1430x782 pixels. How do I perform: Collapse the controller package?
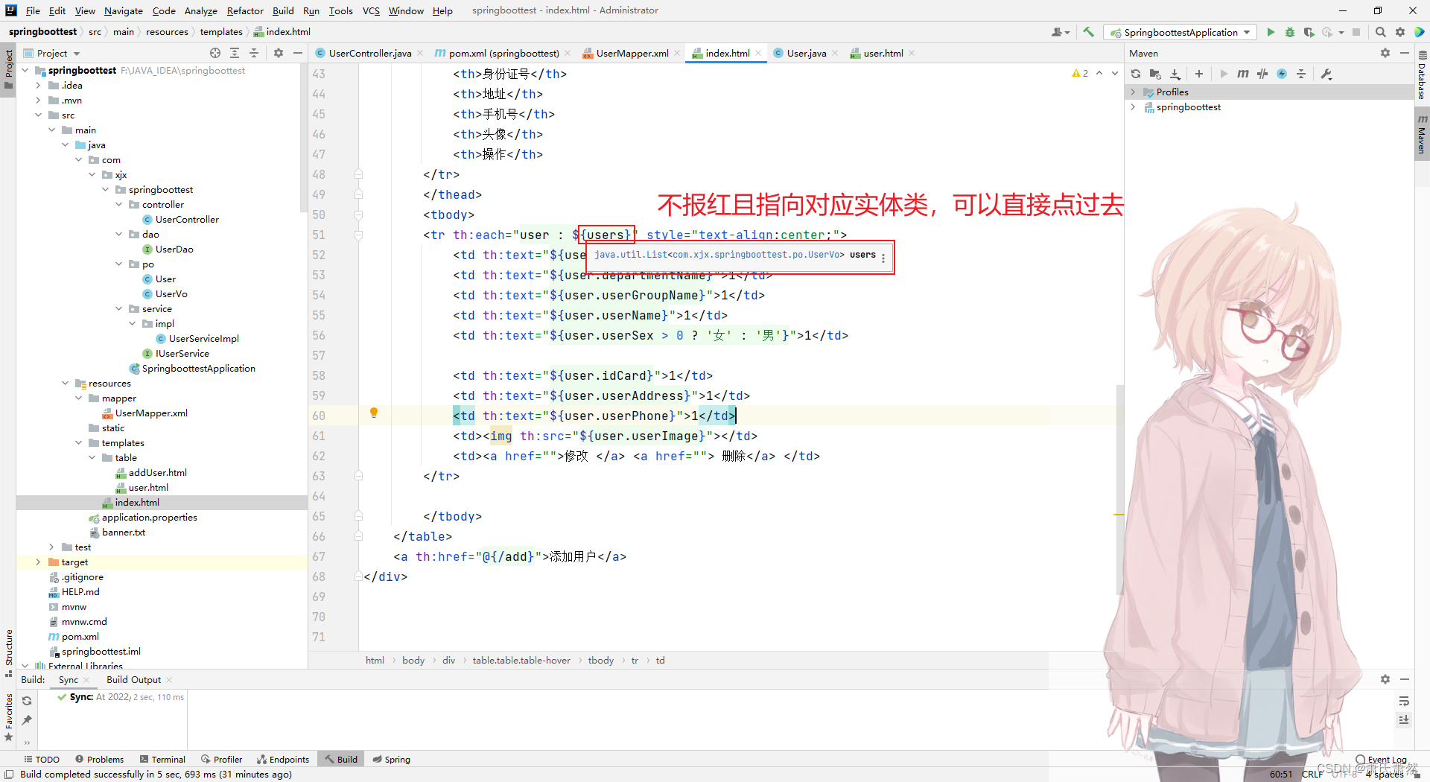(x=118, y=205)
